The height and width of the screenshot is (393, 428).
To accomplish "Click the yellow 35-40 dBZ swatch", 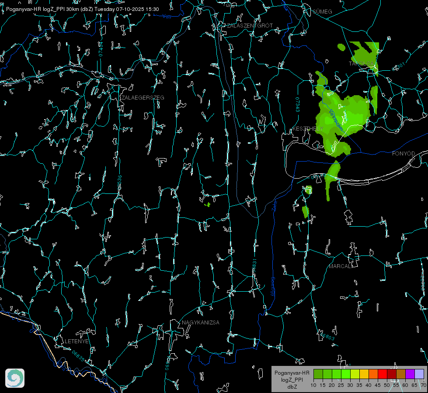I will [364, 374].
